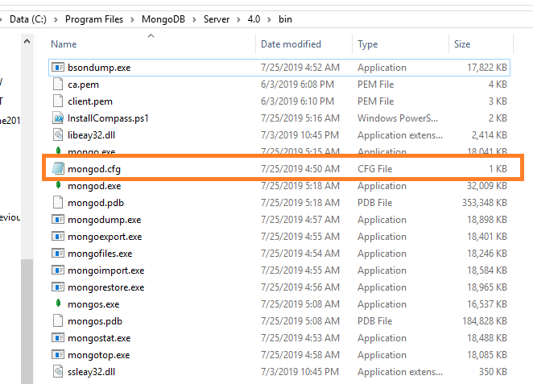Click the mongos.exe green leaf icon

tap(57, 304)
